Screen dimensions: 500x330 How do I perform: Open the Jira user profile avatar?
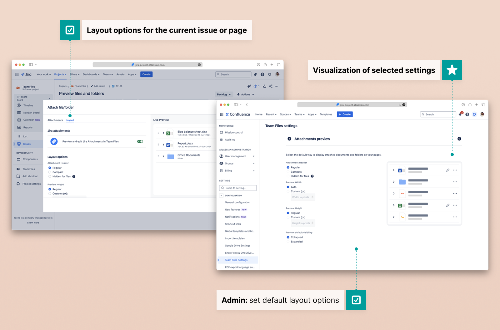tap(277, 74)
